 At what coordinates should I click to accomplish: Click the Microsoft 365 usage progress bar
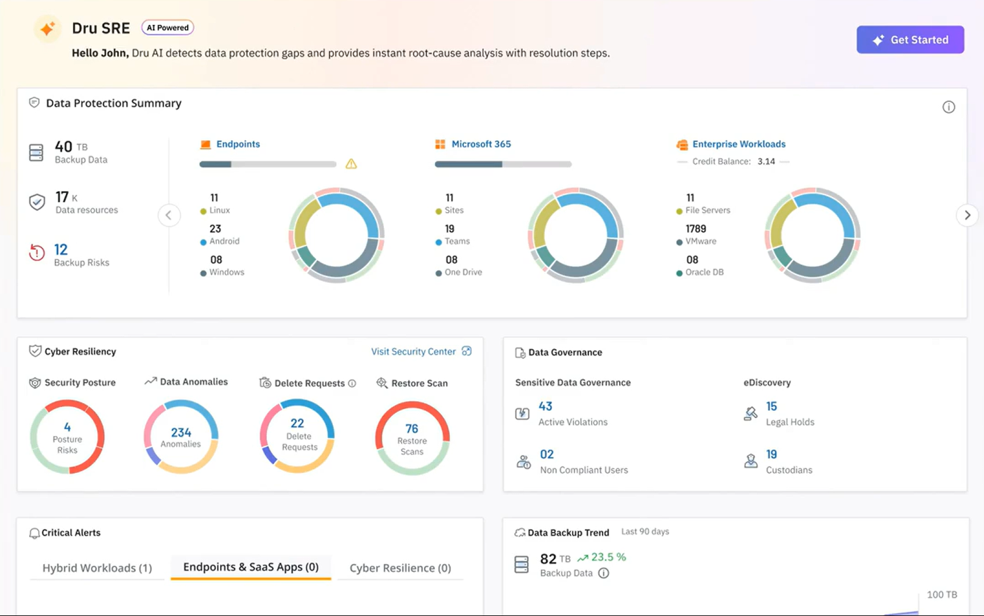click(x=503, y=164)
